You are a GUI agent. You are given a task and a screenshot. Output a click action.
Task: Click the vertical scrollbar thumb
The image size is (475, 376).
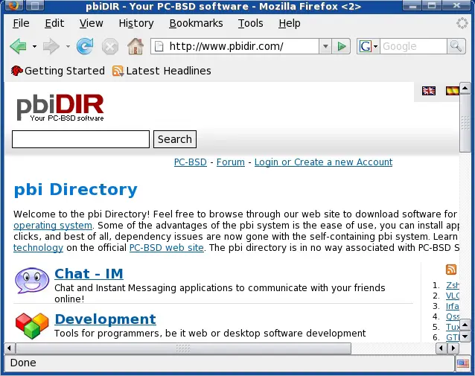pos(465,124)
